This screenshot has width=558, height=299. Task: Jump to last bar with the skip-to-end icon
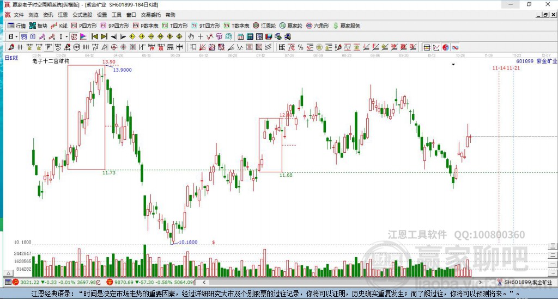pos(104,36)
